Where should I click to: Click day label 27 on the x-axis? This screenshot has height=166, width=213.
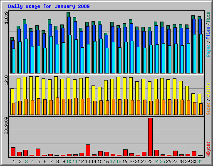(x=175, y=161)
